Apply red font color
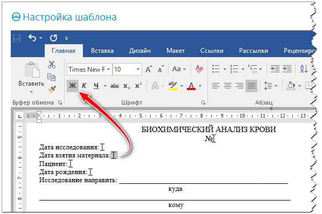The width and height of the screenshot is (322, 214). pyautogui.click(x=191, y=86)
